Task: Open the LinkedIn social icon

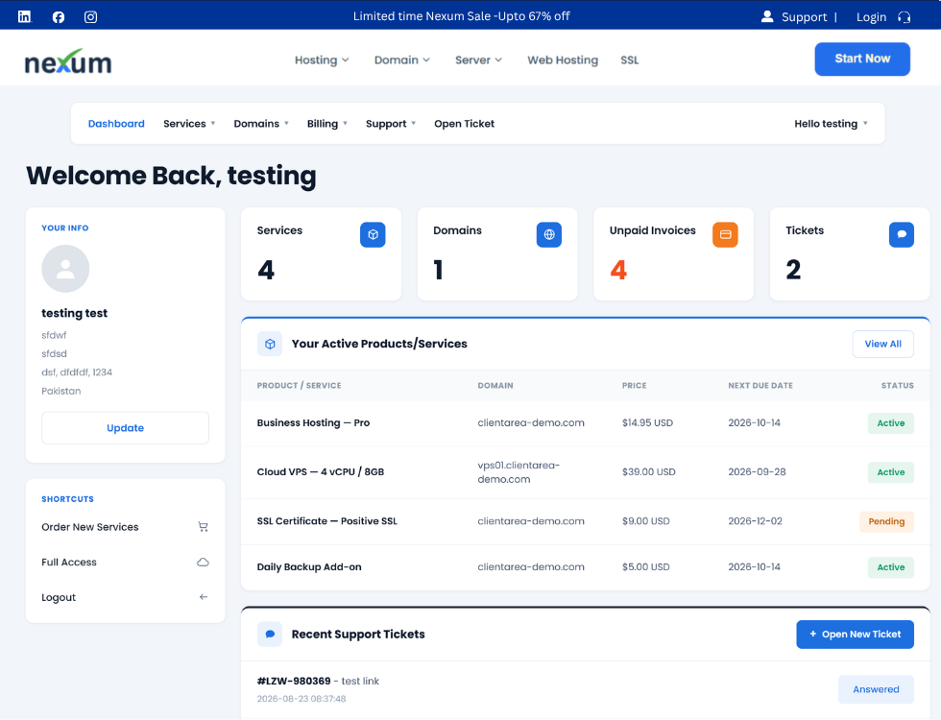Action: pos(24,16)
